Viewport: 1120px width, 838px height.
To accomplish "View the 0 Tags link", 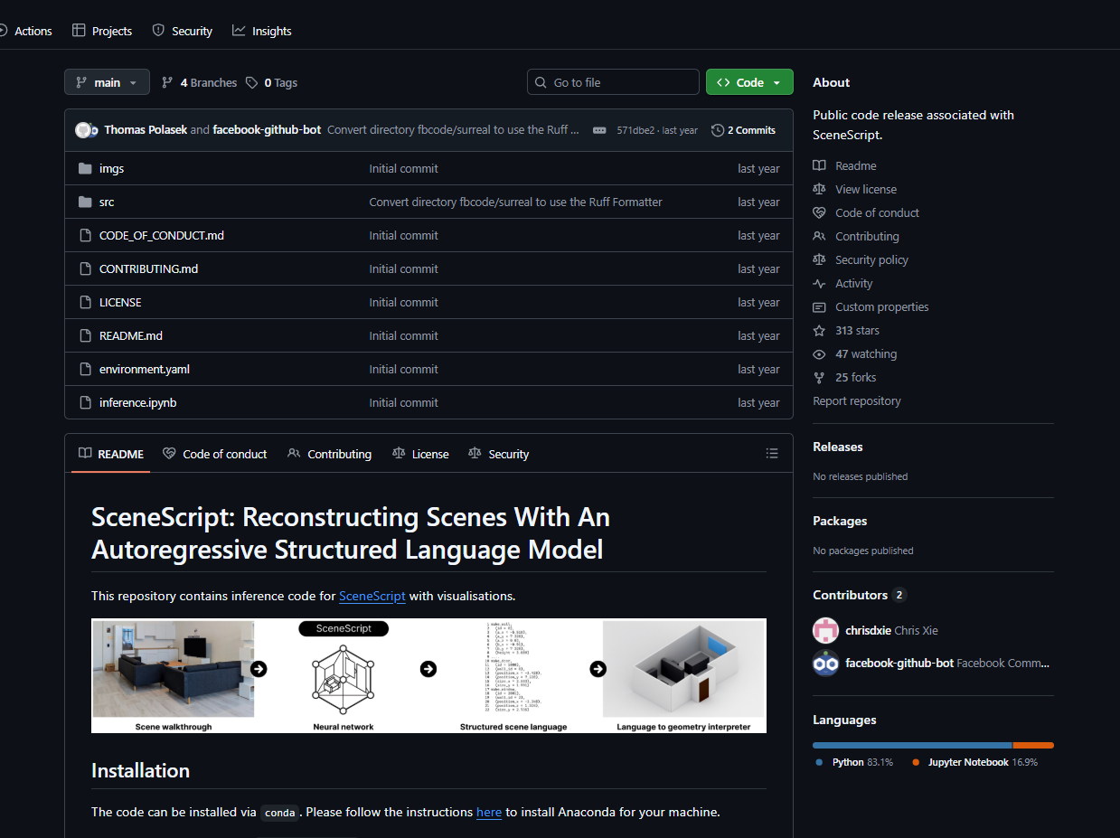I will point(271,82).
